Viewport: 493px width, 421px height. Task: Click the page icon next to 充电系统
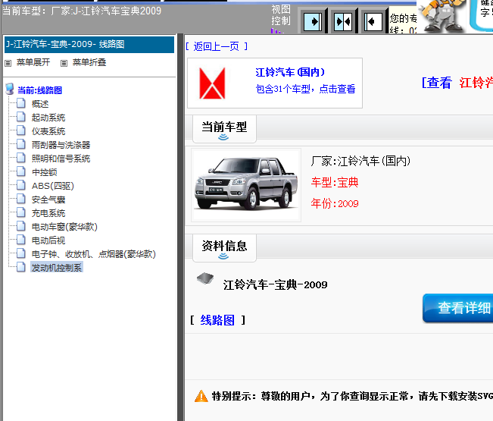click(x=21, y=212)
